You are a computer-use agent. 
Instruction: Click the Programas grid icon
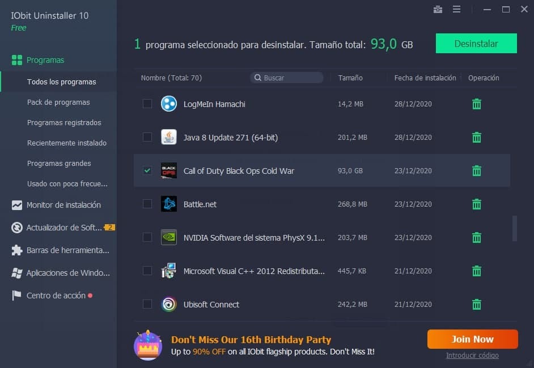[x=16, y=60]
